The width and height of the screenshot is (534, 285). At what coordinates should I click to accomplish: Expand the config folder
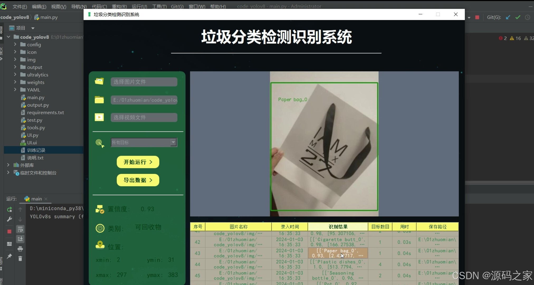15,44
